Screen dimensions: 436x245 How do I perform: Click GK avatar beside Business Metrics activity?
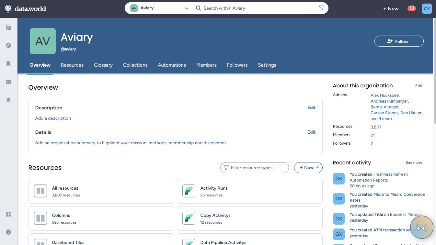(339, 218)
